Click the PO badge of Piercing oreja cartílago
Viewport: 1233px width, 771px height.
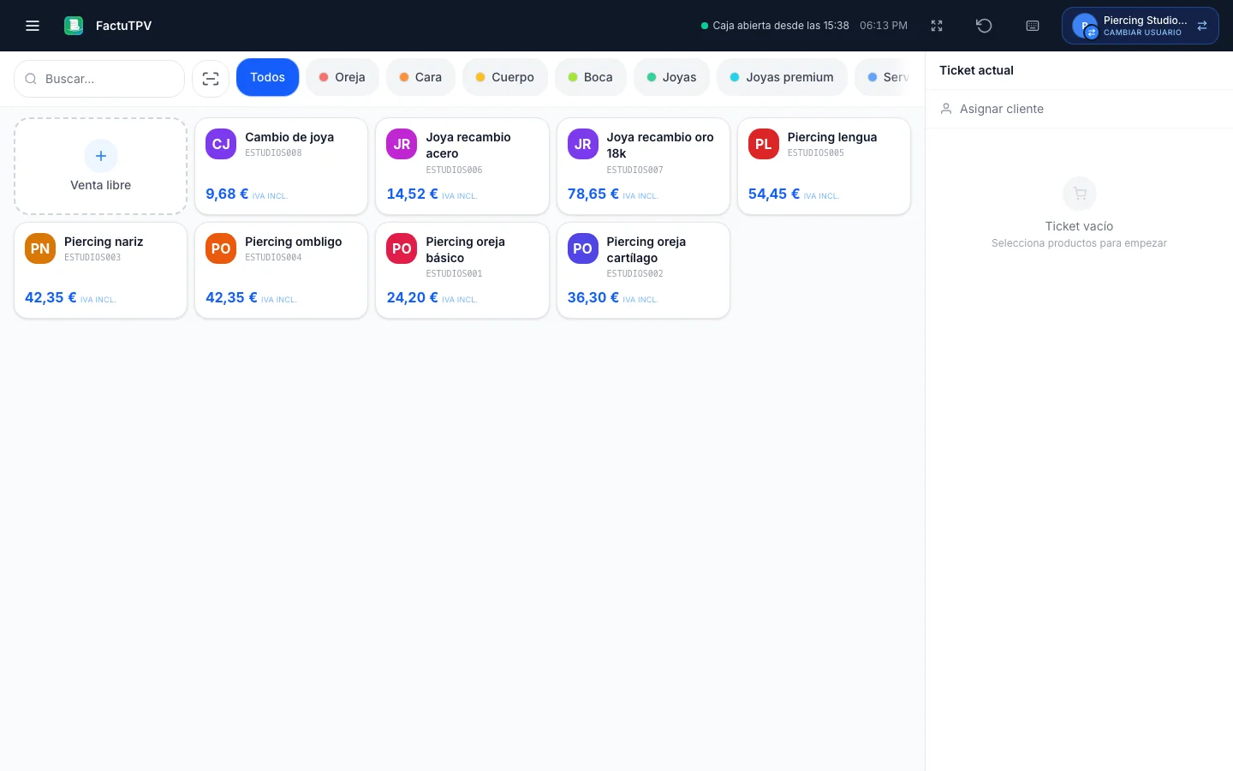(x=583, y=248)
